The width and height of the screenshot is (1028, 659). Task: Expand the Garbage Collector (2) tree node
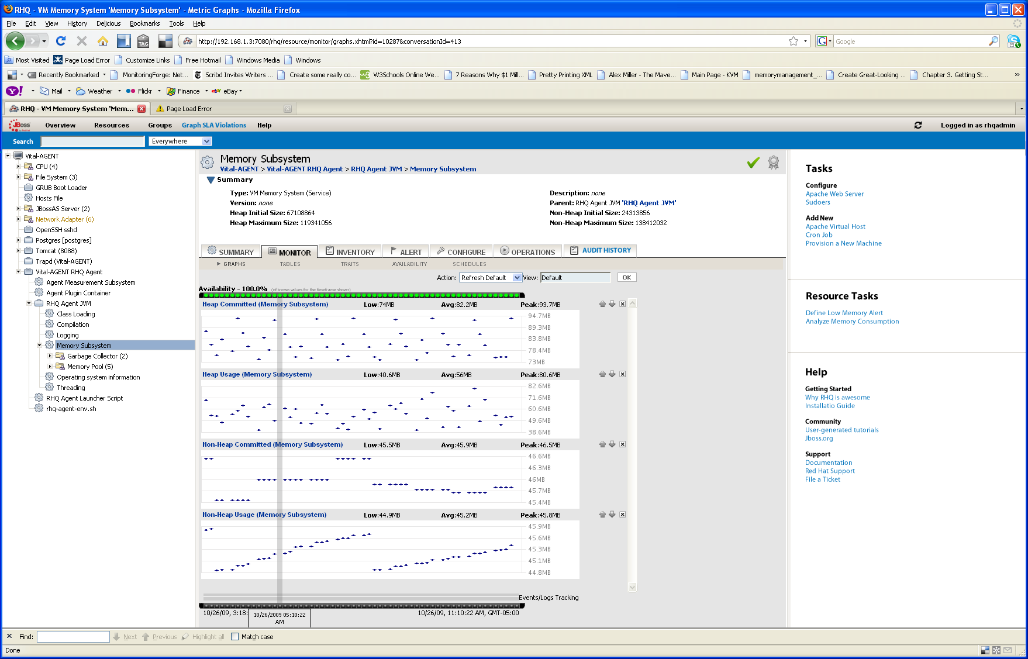point(50,356)
